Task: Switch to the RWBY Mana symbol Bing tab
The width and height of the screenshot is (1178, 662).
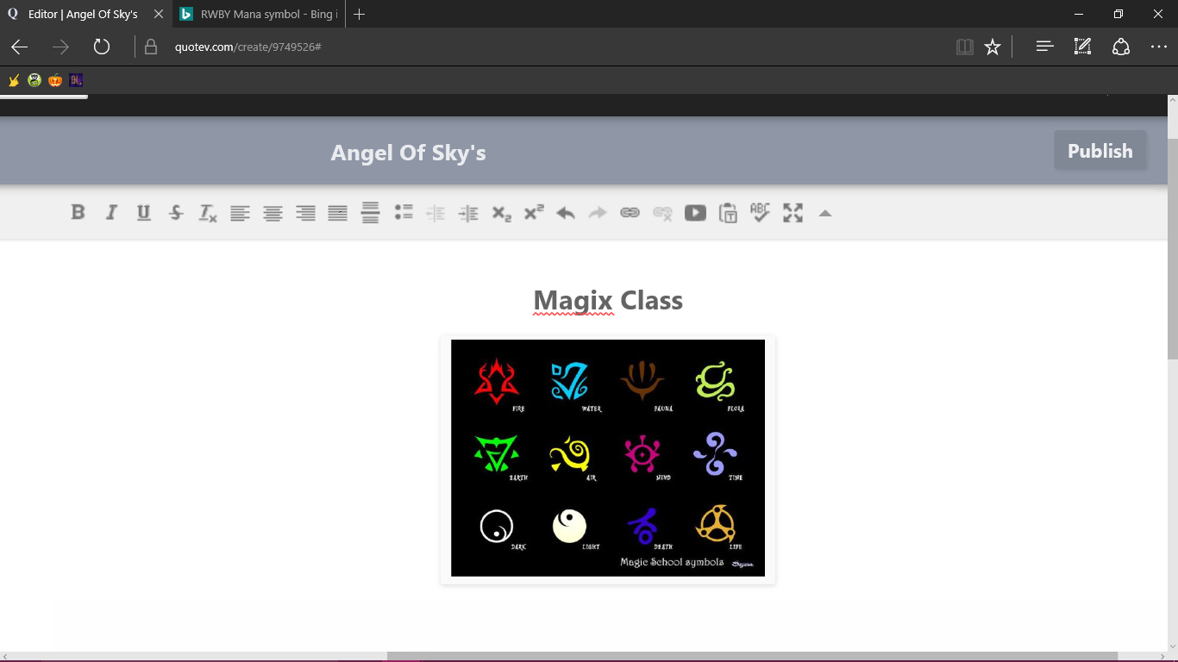Action: (x=258, y=14)
